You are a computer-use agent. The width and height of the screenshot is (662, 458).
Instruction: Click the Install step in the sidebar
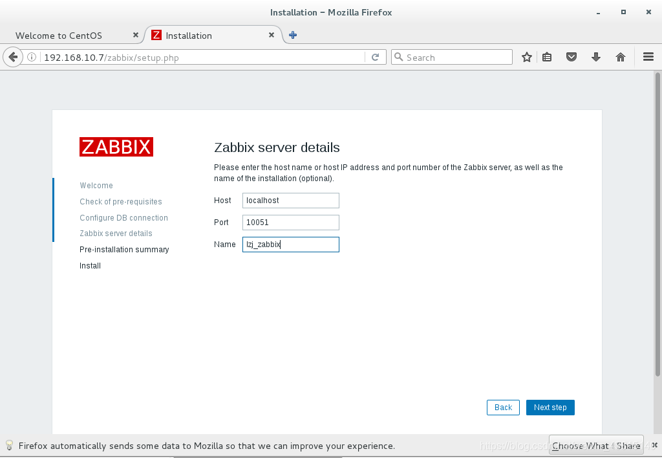click(x=90, y=266)
